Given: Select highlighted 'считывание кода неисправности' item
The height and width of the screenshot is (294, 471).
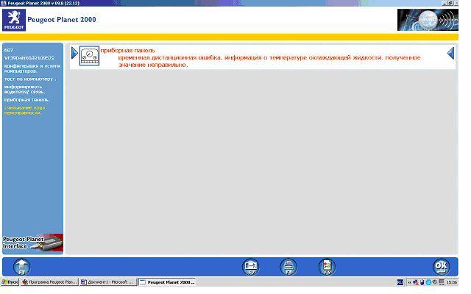Looking at the screenshot, I should click(27, 110).
